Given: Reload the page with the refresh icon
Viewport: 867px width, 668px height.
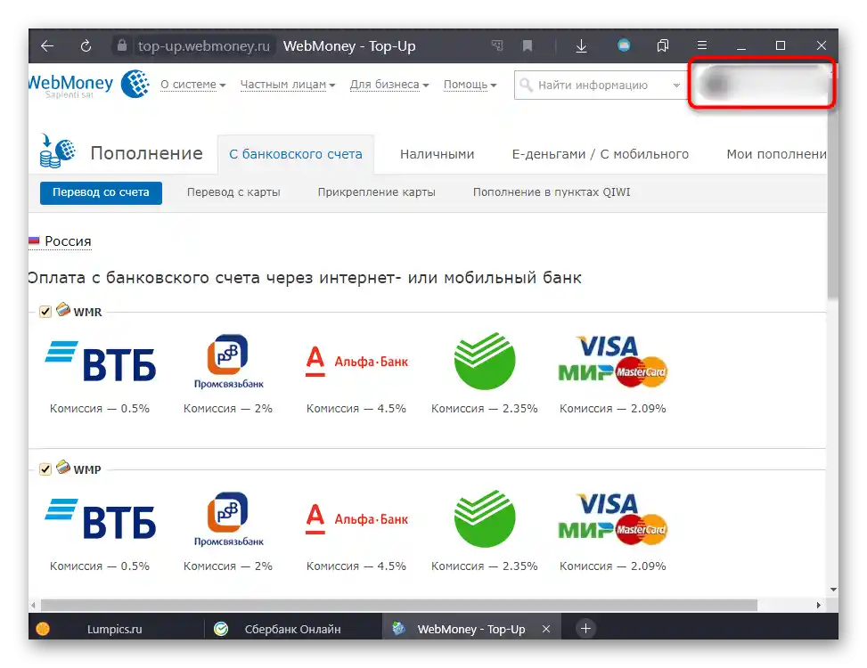Looking at the screenshot, I should [x=86, y=45].
